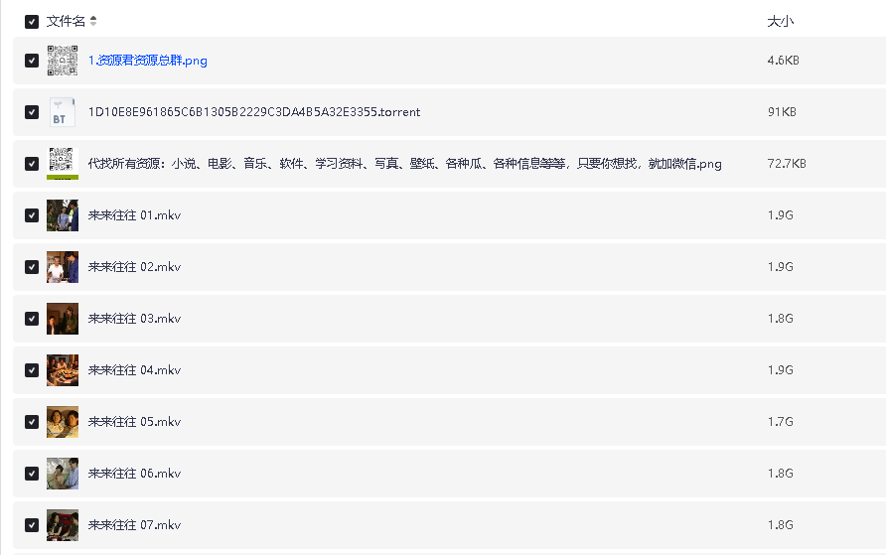Uncheck the checkbox for 1.资源君资源总群.png
This screenshot has height=555, width=886.
click(32, 61)
